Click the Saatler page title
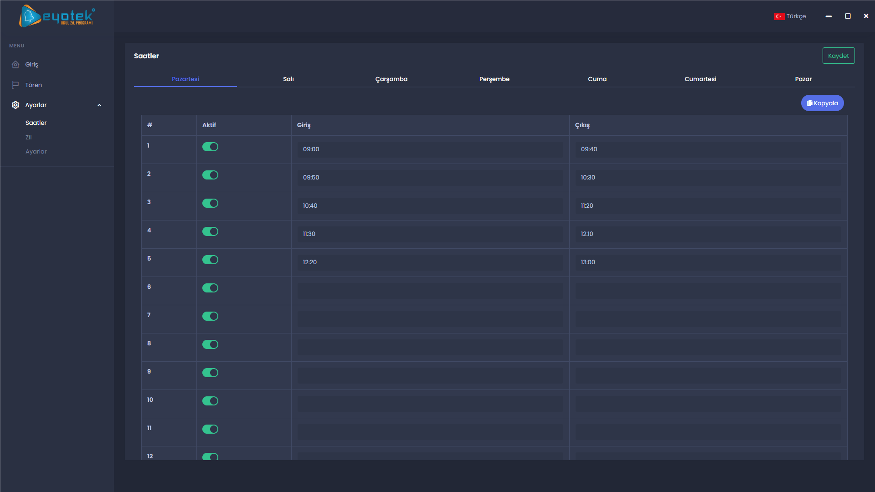 [146, 56]
